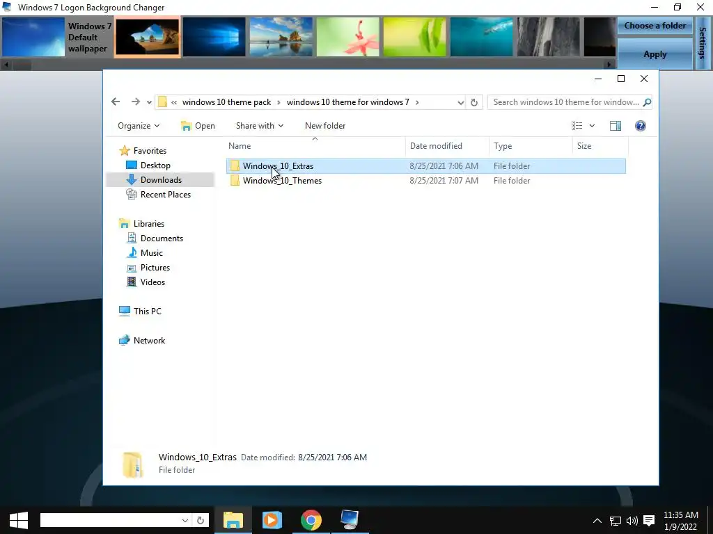Create a New folder
The width and height of the screenshot is (713, 534).
point(325,126)
